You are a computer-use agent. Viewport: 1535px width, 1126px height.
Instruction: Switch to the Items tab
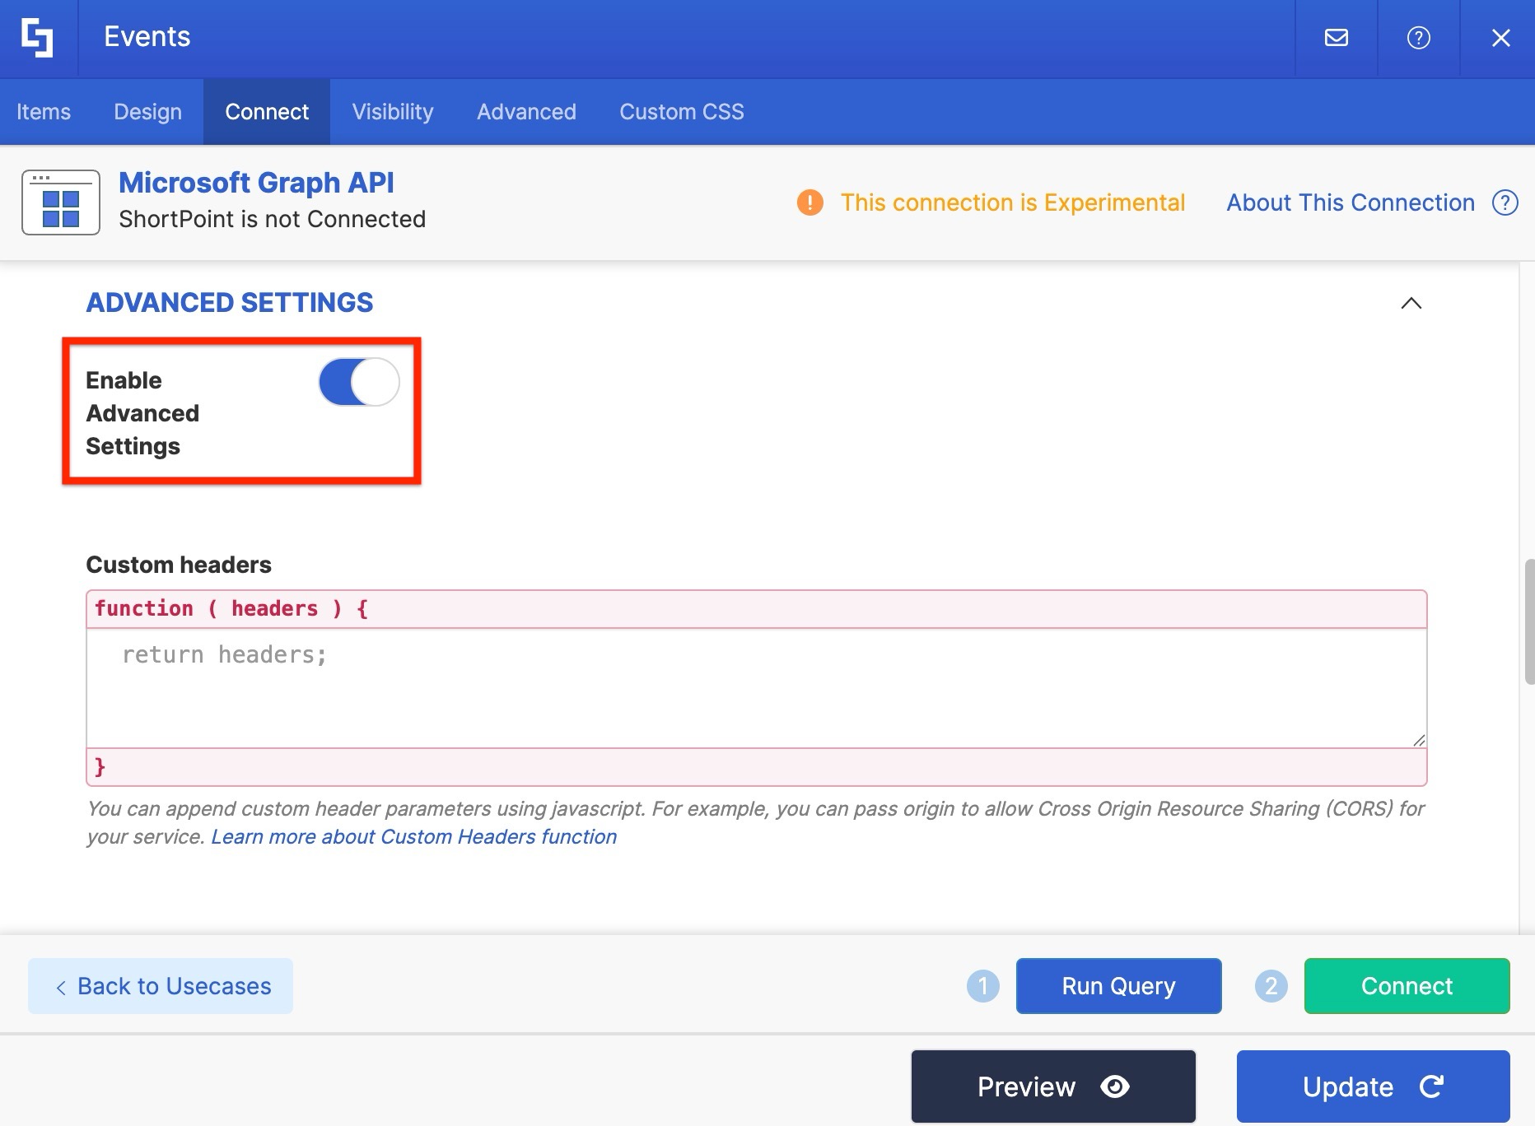(x=44, y=112)
